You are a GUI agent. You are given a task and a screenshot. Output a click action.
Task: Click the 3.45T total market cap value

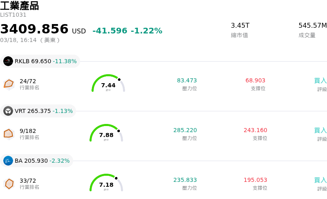(240, 26)
